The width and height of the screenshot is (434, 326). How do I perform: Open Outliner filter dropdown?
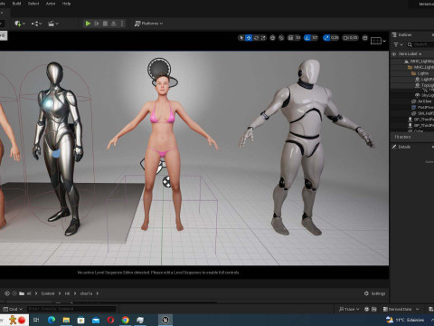click(x=398, y=44)
